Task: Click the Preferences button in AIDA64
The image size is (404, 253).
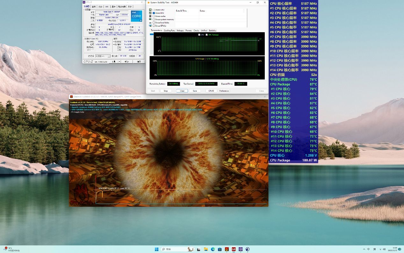Action: click(224, 91)
